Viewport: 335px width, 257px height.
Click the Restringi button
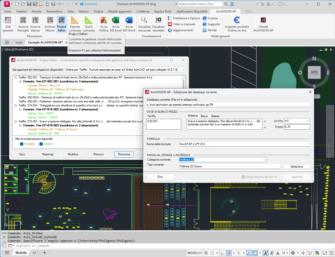48,154
